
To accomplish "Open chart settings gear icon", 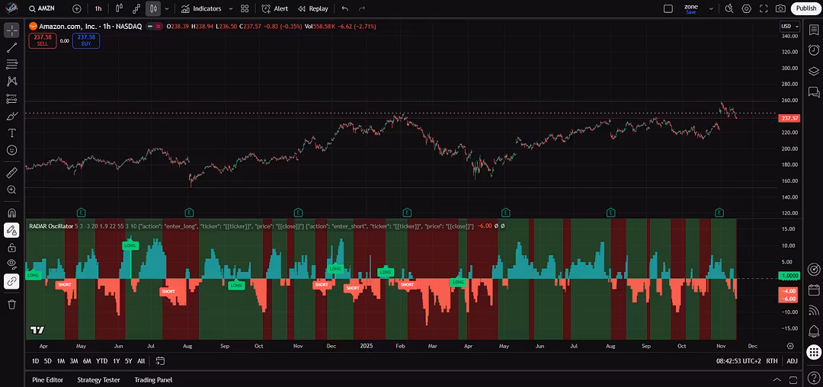I will pyautogui.click(x=746, y=8).
